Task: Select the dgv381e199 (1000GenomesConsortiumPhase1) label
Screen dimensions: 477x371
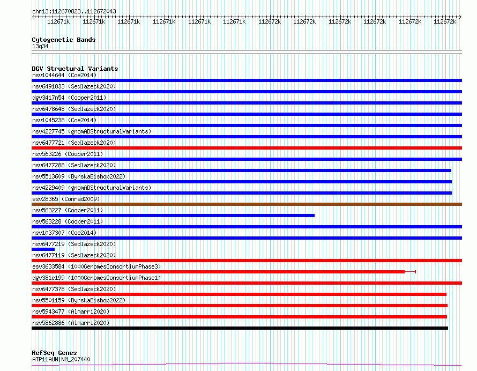Action: coord(96,278)
